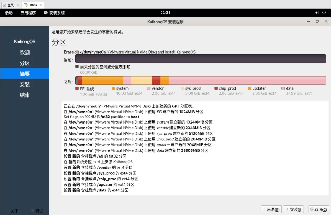Click the '在 新的系统分区 ext4 上安装 KaihongOS' line
This screenshot has height=215, width=331.
[98, 162]
